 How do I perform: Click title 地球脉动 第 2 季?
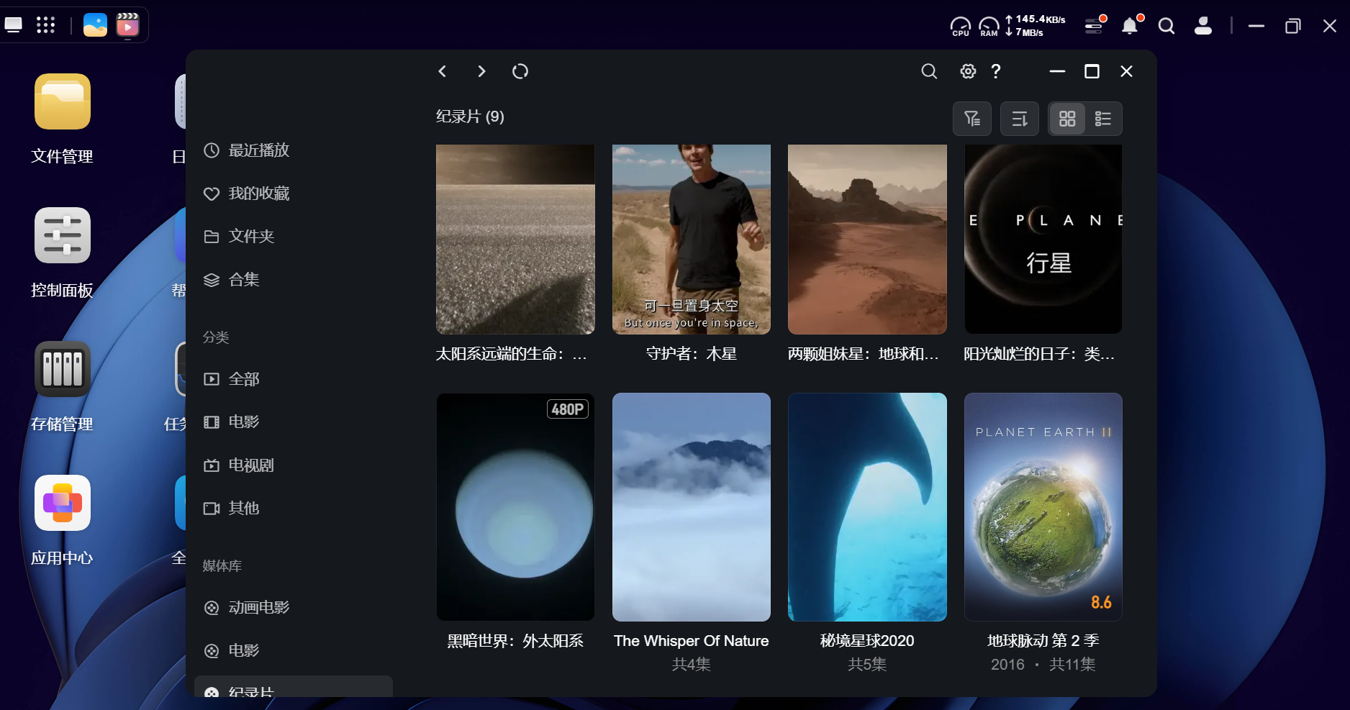click(x=1043, y=641)
